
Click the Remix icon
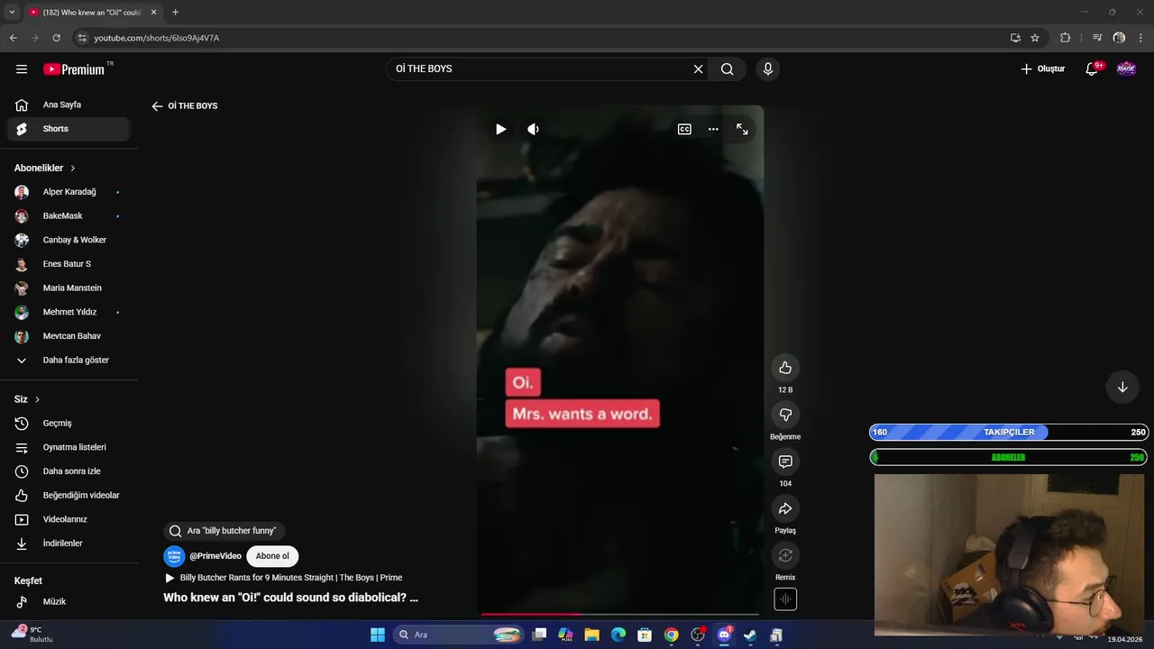pos(785,555)
